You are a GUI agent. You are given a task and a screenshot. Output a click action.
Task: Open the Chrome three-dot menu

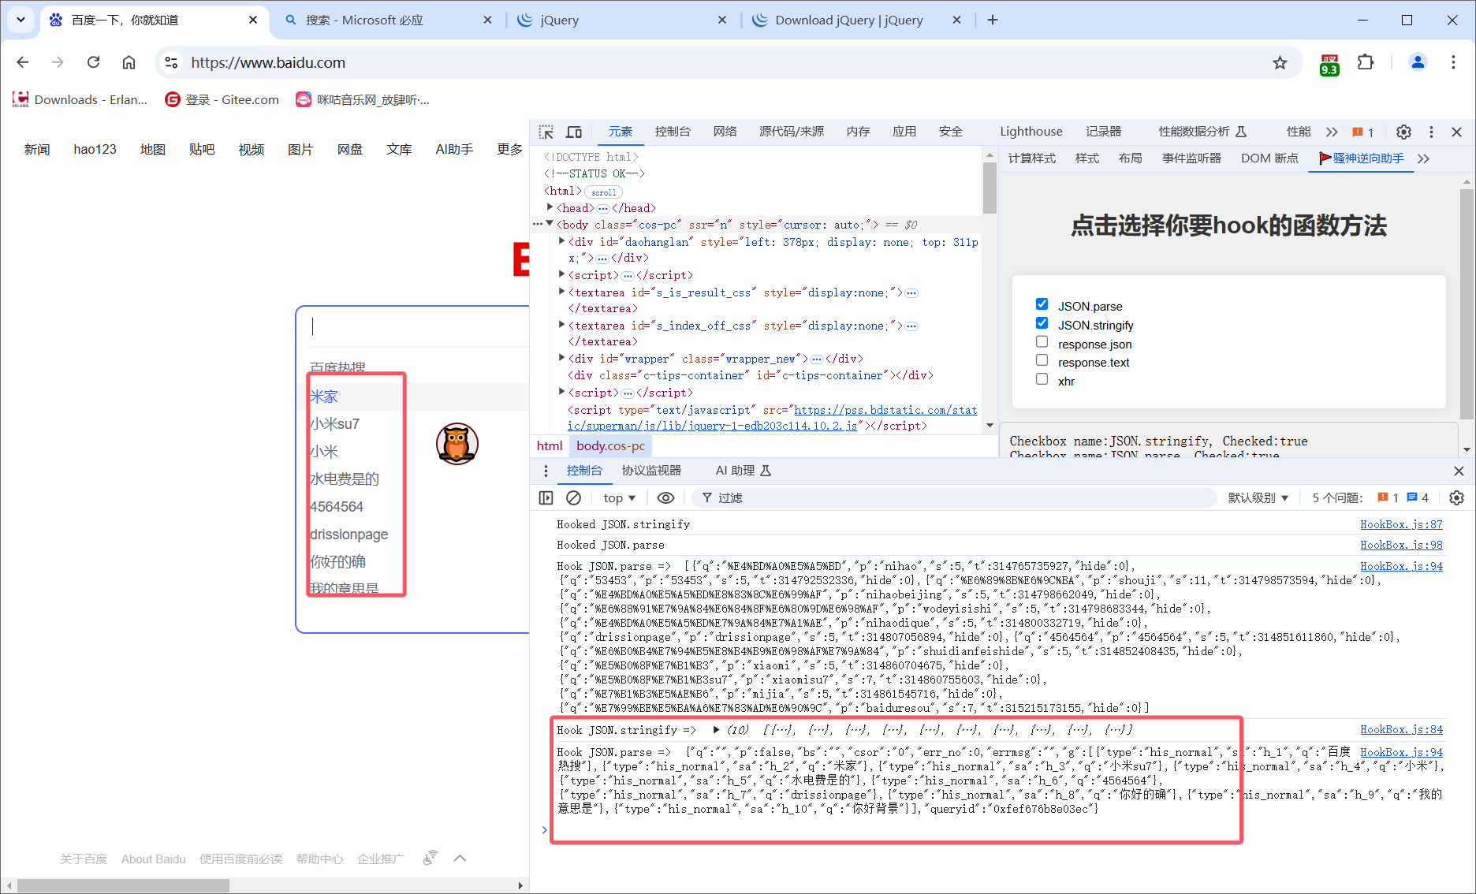[1453, 62]
